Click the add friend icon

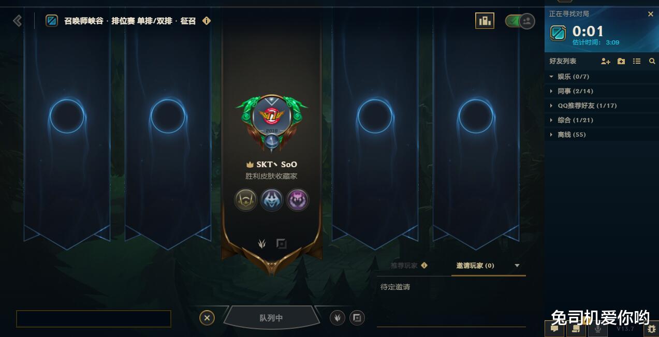[605, 61]
